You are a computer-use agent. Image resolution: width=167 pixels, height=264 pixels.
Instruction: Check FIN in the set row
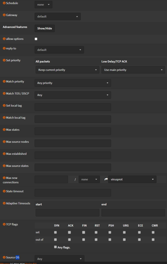point(83,232)
